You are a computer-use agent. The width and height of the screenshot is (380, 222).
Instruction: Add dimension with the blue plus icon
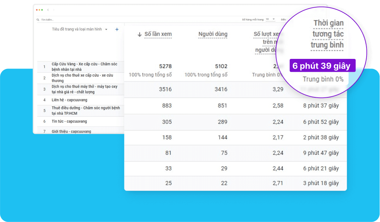[117, 29]
